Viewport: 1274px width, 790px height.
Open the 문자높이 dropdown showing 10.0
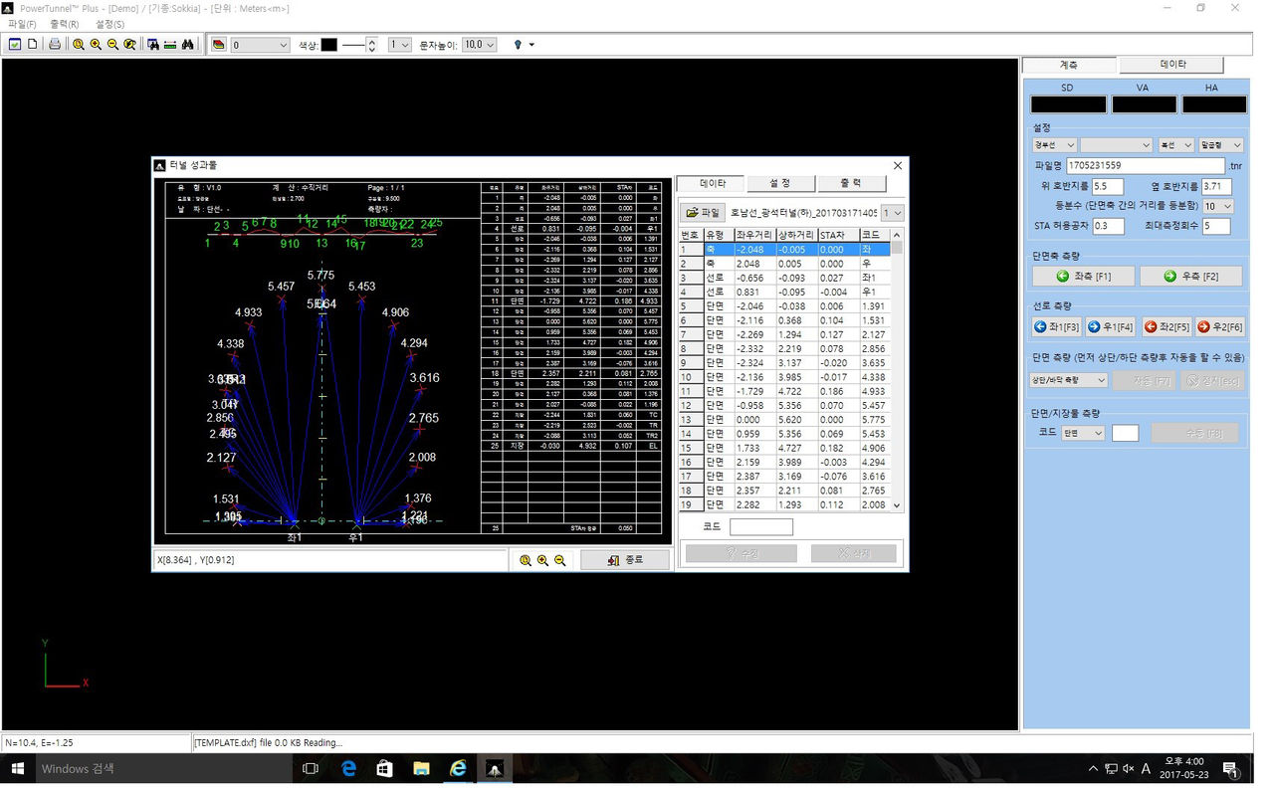[x=479, y=45]
